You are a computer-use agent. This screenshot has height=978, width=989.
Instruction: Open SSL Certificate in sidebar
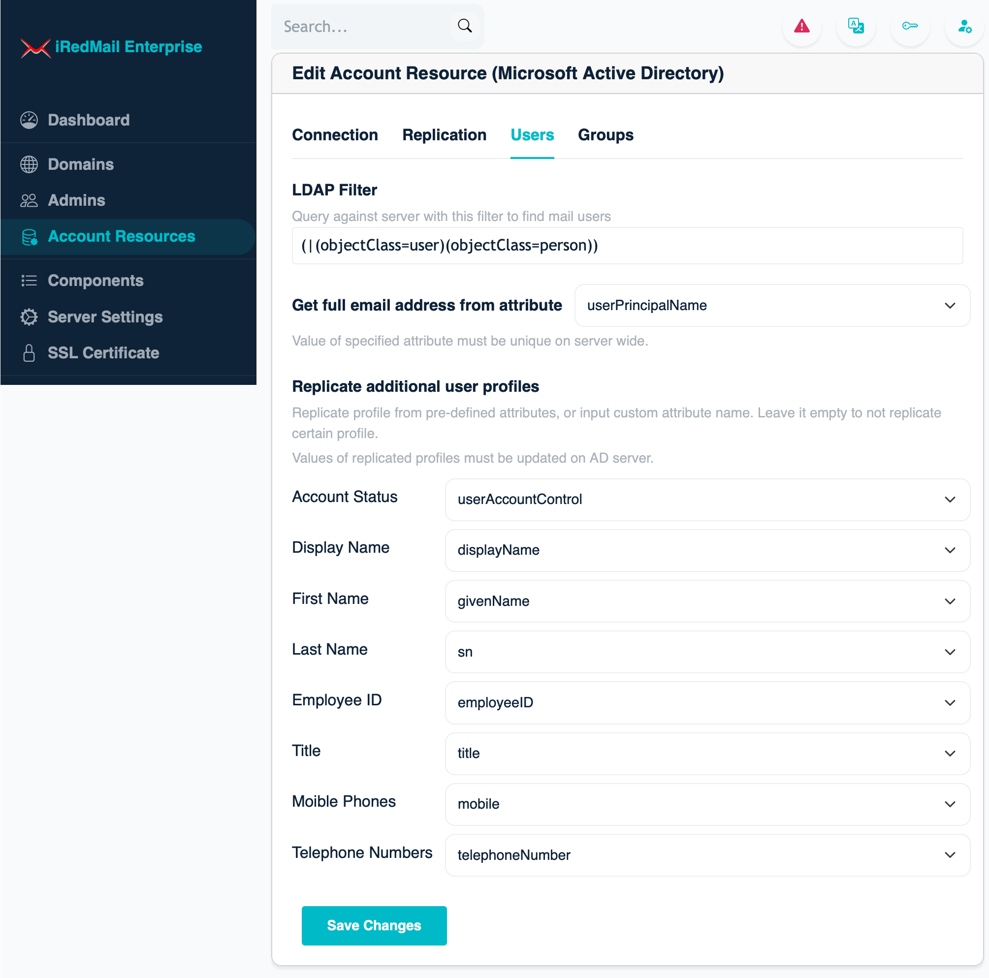[x=103, y=352]
